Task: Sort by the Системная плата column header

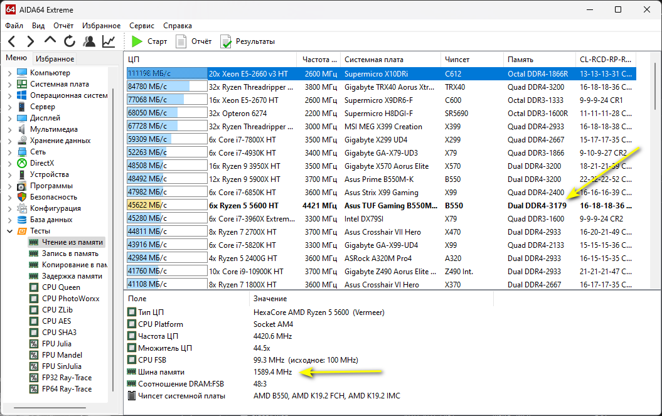Action: point(390,60)
